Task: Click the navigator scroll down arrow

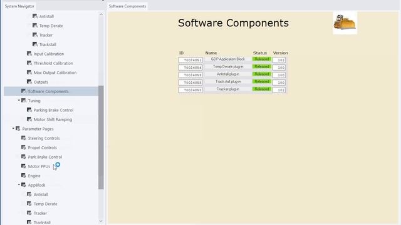Action: (x=101, y=221)
